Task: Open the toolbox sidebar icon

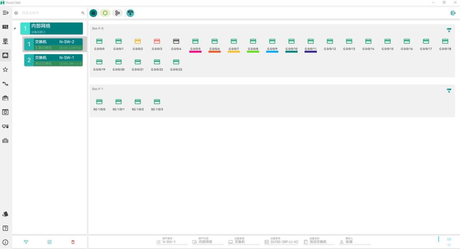Action: (5, 141)
